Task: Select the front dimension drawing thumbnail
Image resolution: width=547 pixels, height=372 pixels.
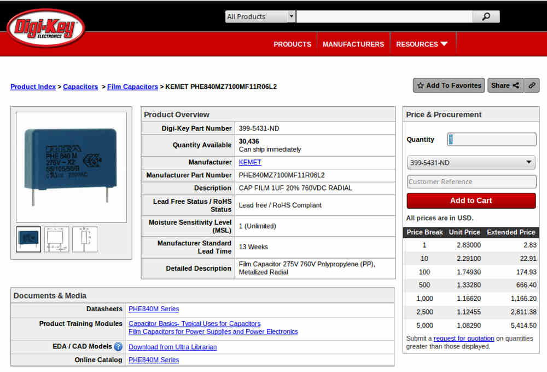Action: pos(56,239)
